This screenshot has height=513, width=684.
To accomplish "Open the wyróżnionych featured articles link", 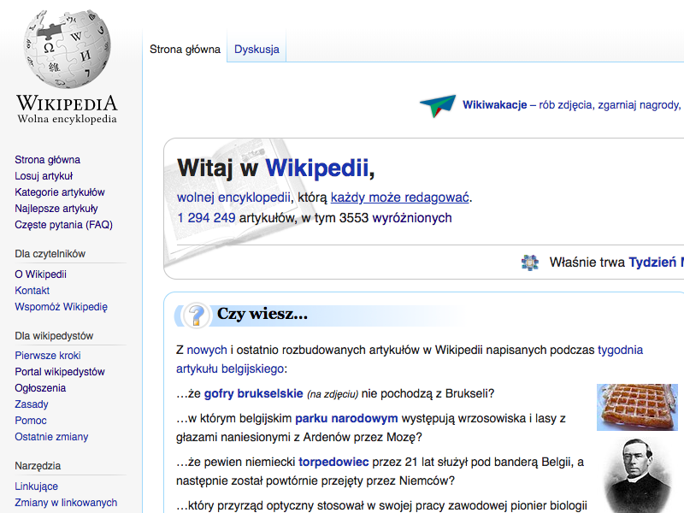I will tap(412, 218).
